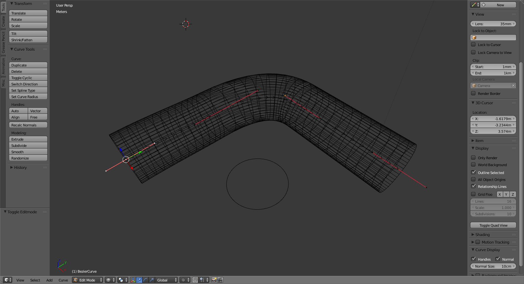Viewport: 524px width, 284px height.
Task: Select the translate manipulator arrow icon
Action: pyautogui.click(x=139, y=280)
